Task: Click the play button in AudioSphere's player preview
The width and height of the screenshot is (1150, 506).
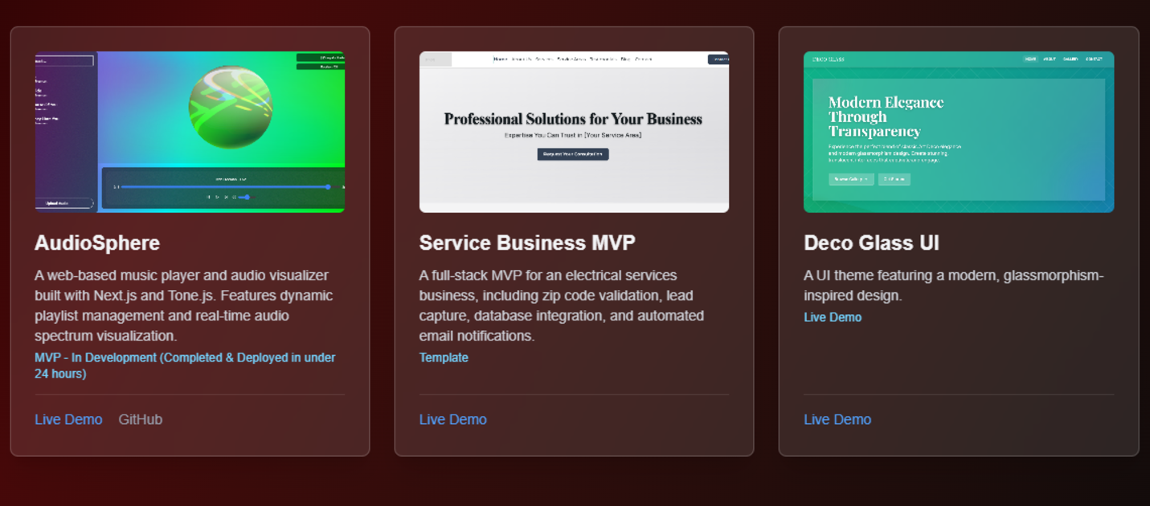Action: [x=217, y=197]
